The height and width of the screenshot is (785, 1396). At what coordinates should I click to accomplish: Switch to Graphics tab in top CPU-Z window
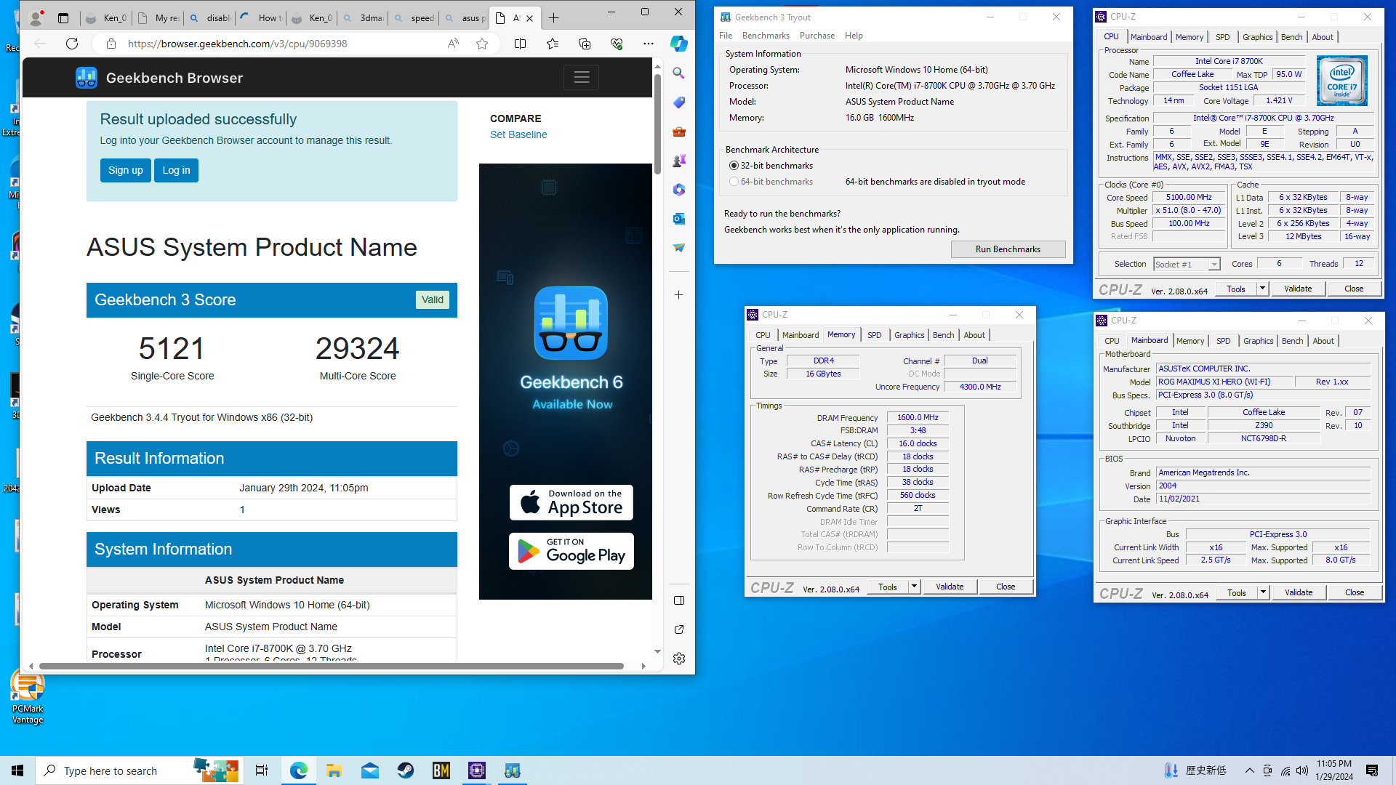[x=1257, y=37]
